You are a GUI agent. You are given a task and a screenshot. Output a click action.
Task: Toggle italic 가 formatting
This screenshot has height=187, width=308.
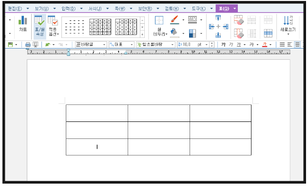coord(231,45)
